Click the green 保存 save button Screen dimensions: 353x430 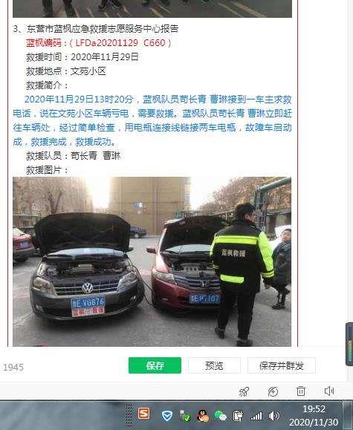pyautogui.click(x=155, y=365)
